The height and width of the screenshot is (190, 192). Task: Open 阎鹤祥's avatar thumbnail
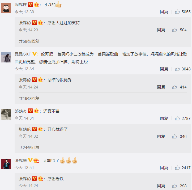coord(6,8)
